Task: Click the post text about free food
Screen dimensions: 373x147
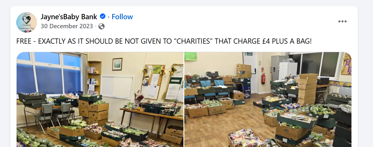Action: [x=164, y=41]
